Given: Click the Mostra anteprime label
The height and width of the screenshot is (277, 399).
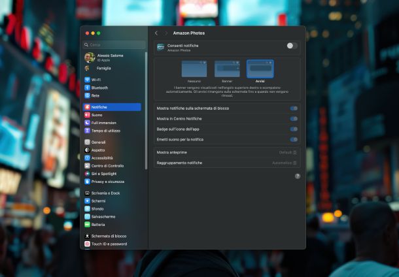Looking at the screenshot, I should (172, 152).
